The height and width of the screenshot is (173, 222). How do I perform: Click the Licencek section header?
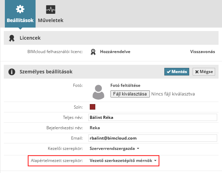tap(30, 38)
